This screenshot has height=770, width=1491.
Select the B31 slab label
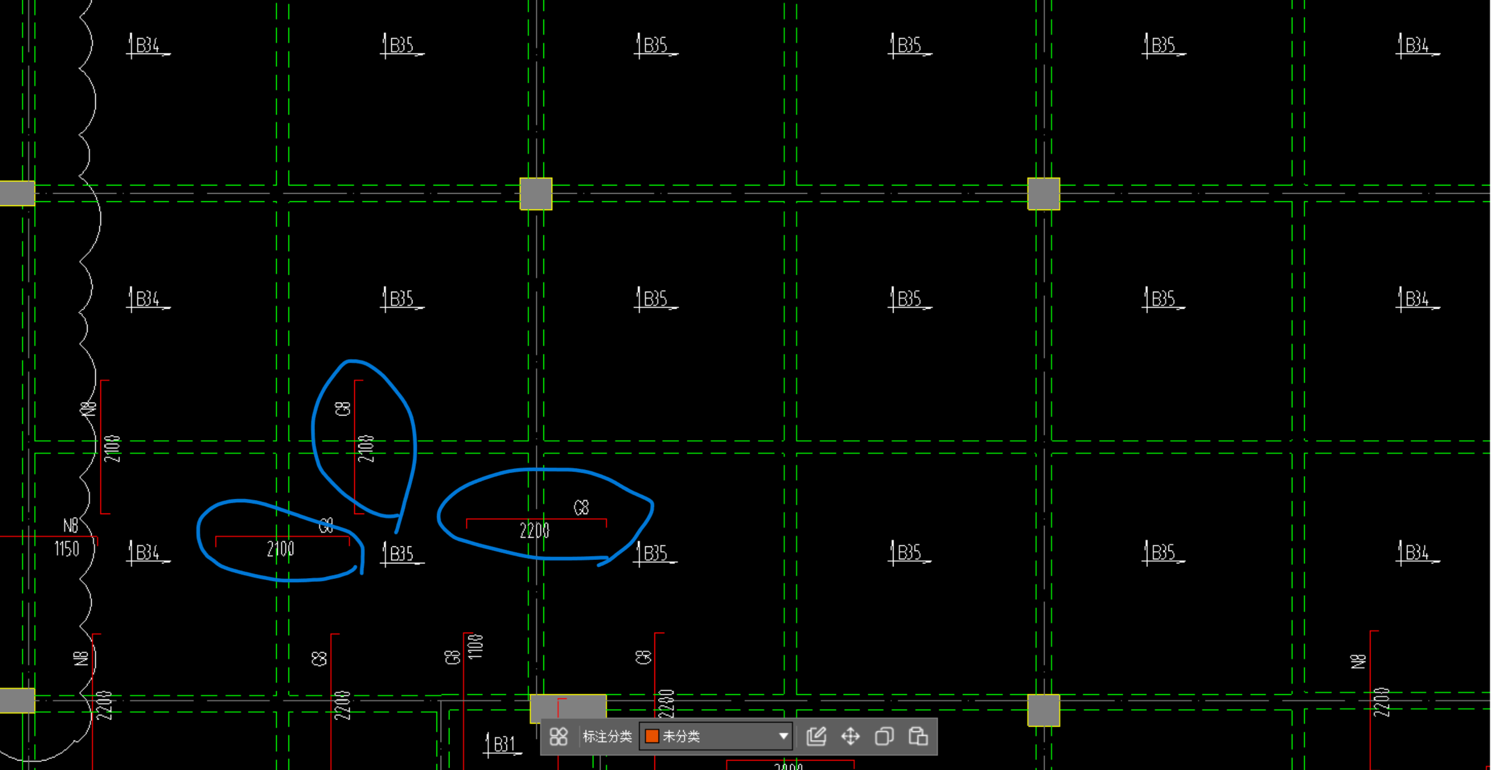(x=503, y=744)
